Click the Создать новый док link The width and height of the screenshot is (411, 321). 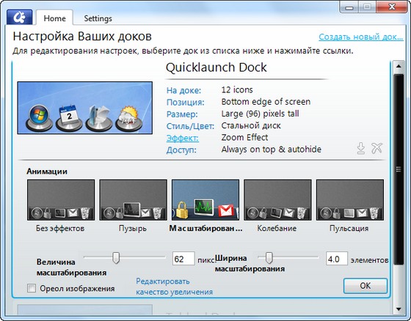point(361,37)
